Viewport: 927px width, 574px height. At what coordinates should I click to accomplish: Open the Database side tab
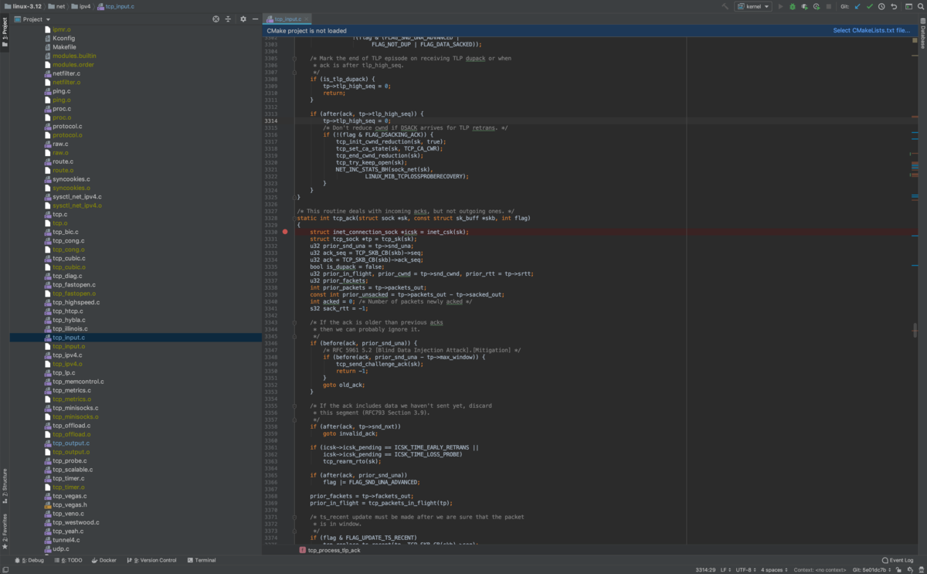(x=922, y=33)
